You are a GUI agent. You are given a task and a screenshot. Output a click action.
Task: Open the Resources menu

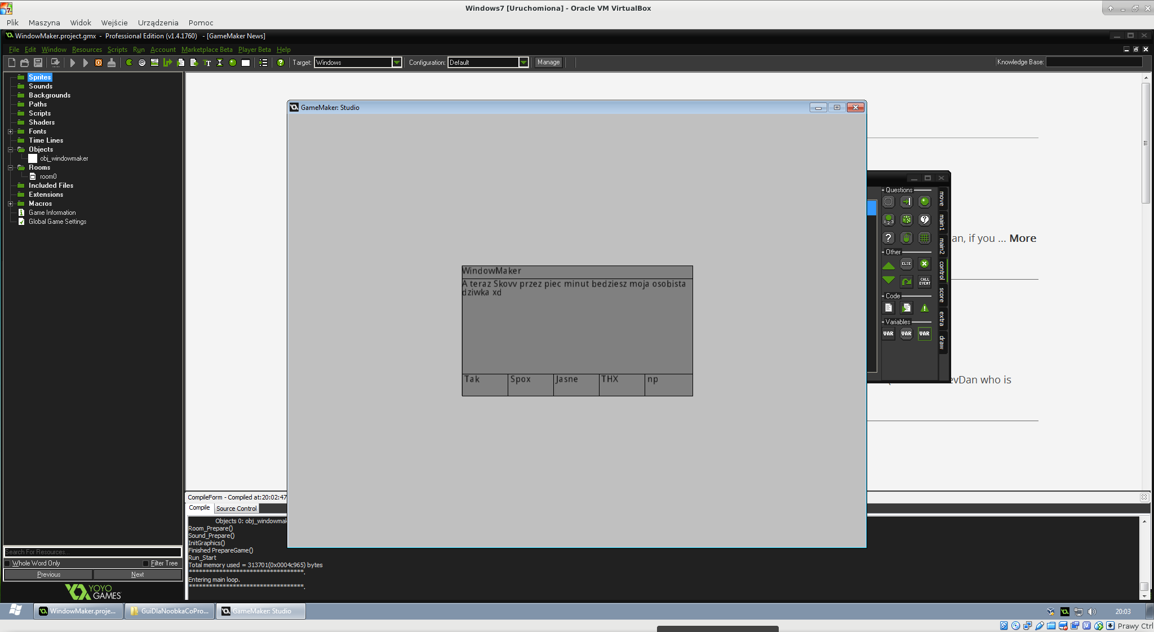(x=87, y=50)
